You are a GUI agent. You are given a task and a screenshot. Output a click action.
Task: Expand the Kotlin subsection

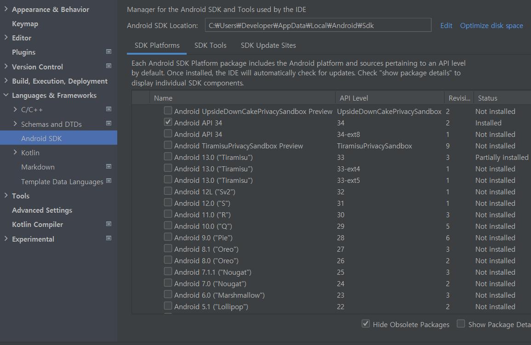(15, 152)
